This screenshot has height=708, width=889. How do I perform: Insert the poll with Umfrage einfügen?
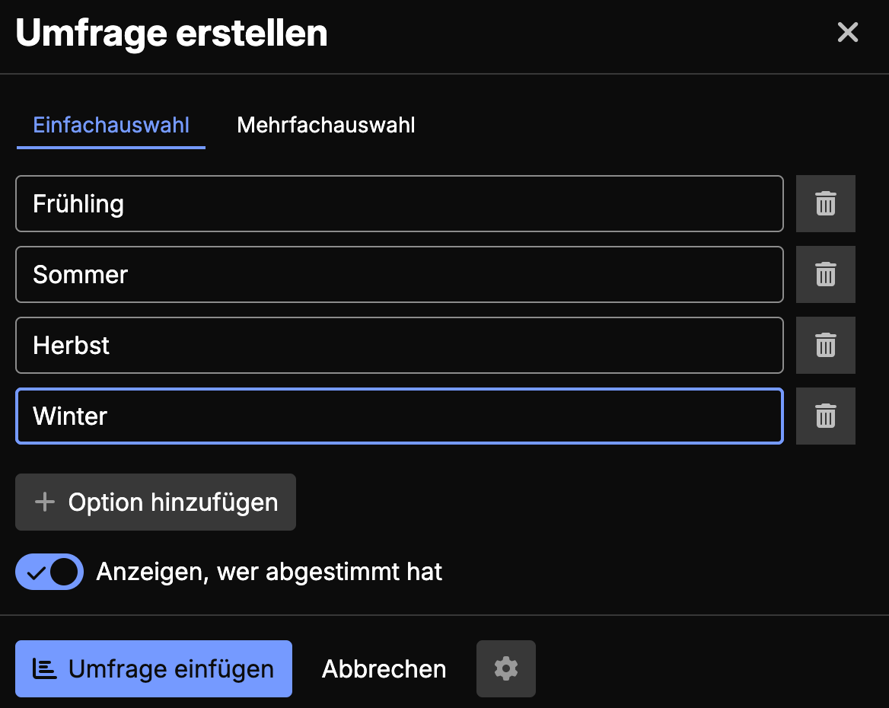pos(154,668)
